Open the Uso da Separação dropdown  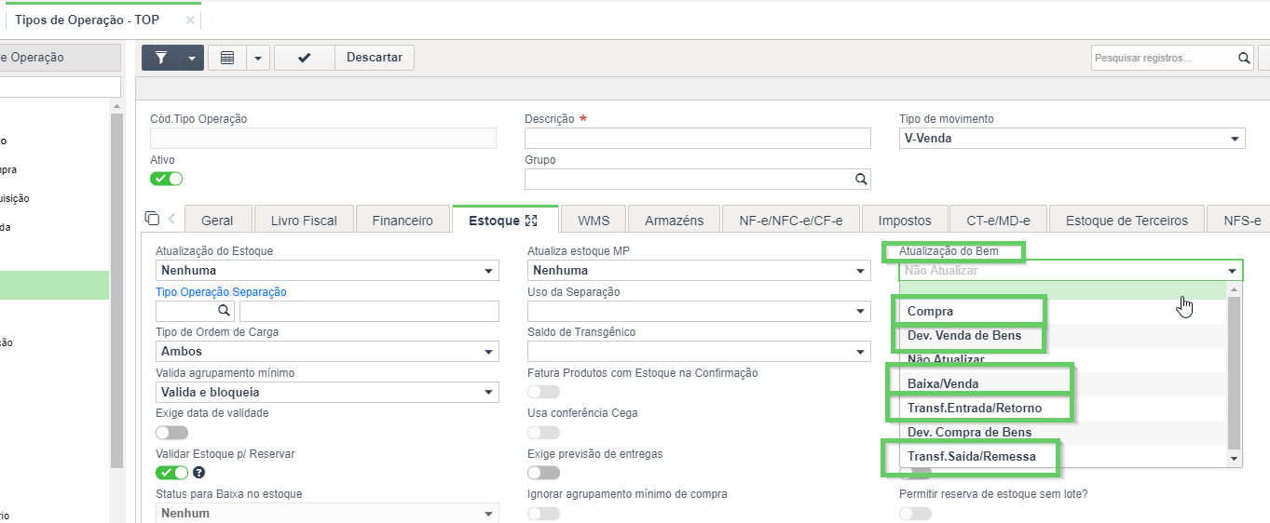click(x=699, y=311)
